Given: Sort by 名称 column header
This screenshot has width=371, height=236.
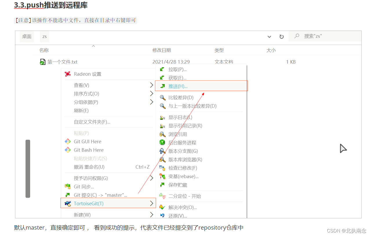Looking at the screenshot, I should pyautogui.click(x=44, y=50).
